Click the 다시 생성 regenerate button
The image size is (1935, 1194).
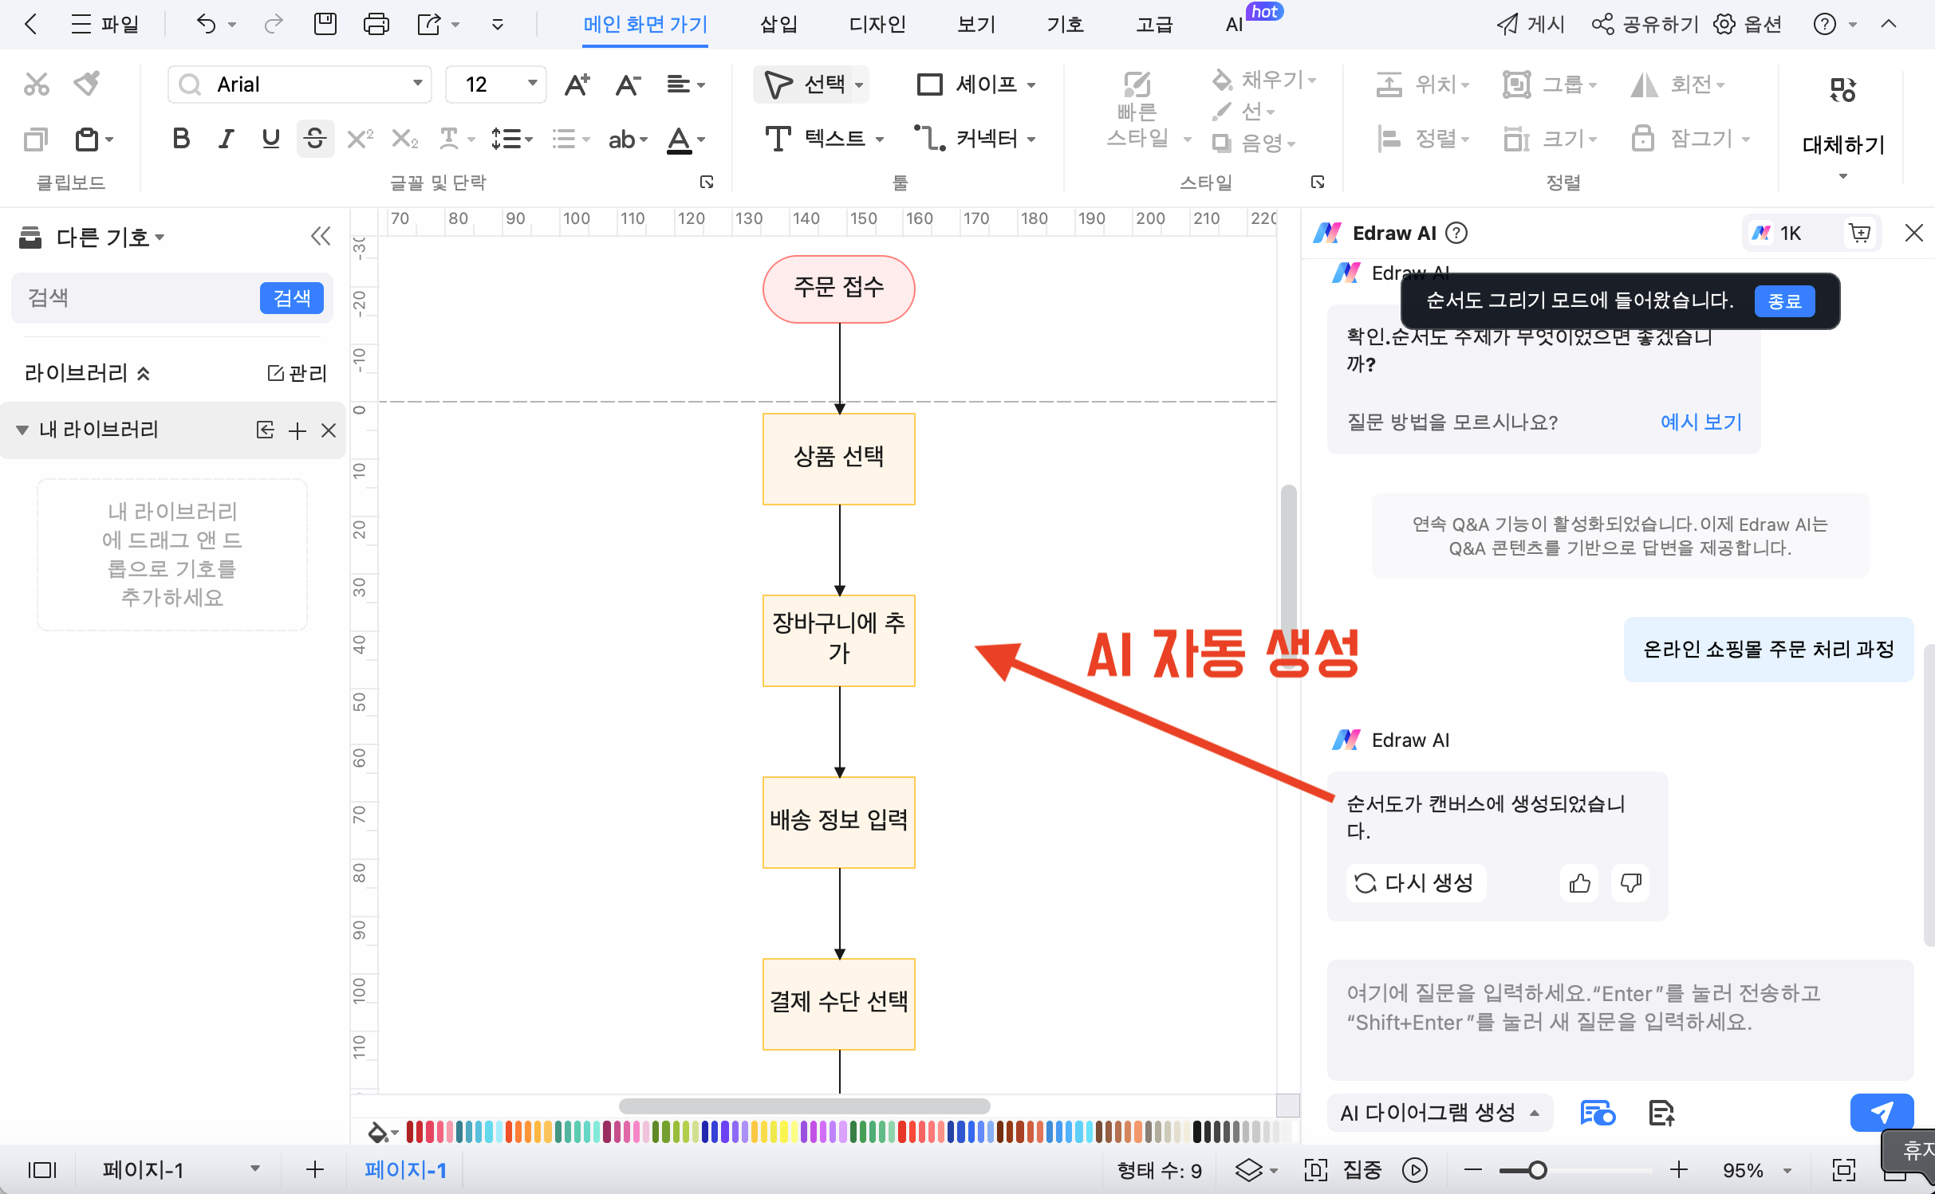point(1417,883)
